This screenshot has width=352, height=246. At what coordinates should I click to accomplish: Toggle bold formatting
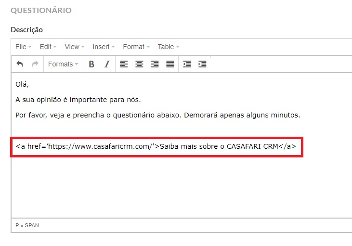pyautogui.click(x=91, y=64)
